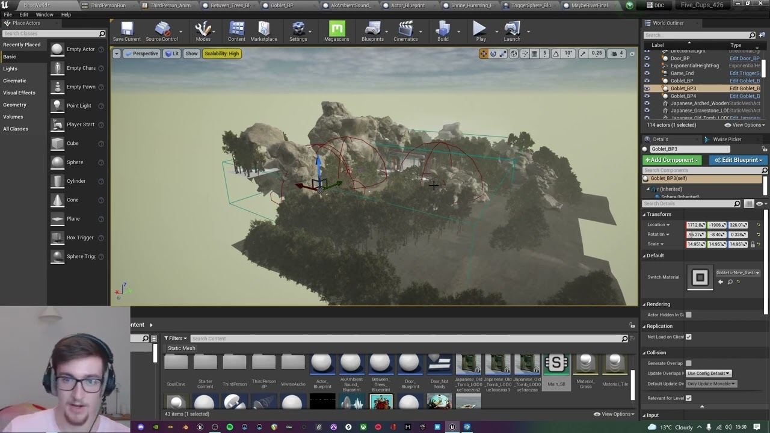Click the Launch toolbar icon

pos(512,32)
